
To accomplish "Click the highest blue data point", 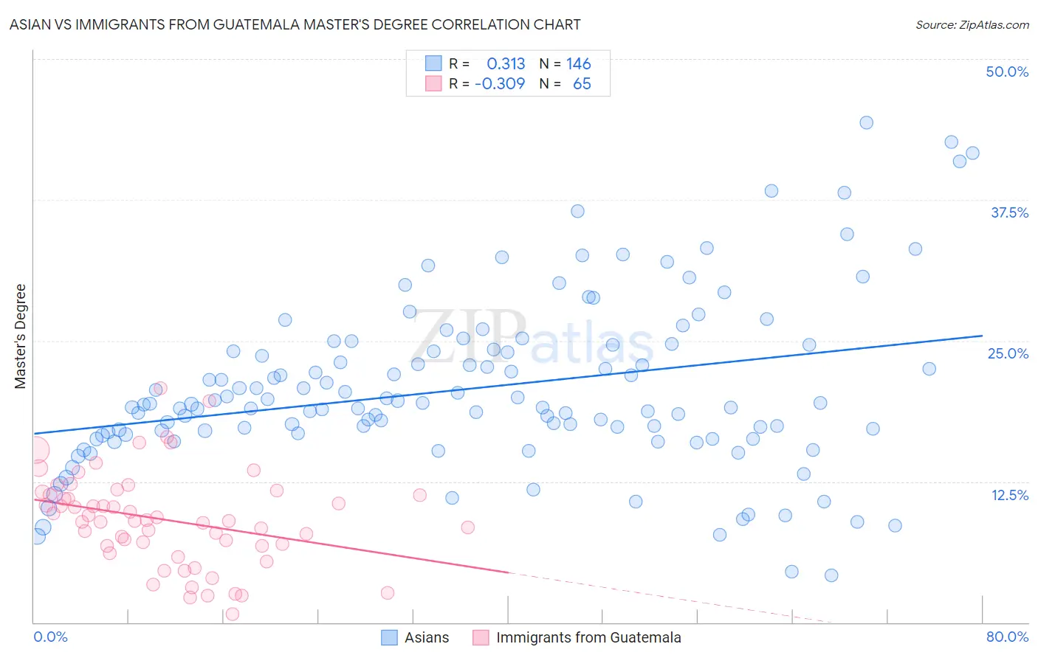I will tap(867, 122).
